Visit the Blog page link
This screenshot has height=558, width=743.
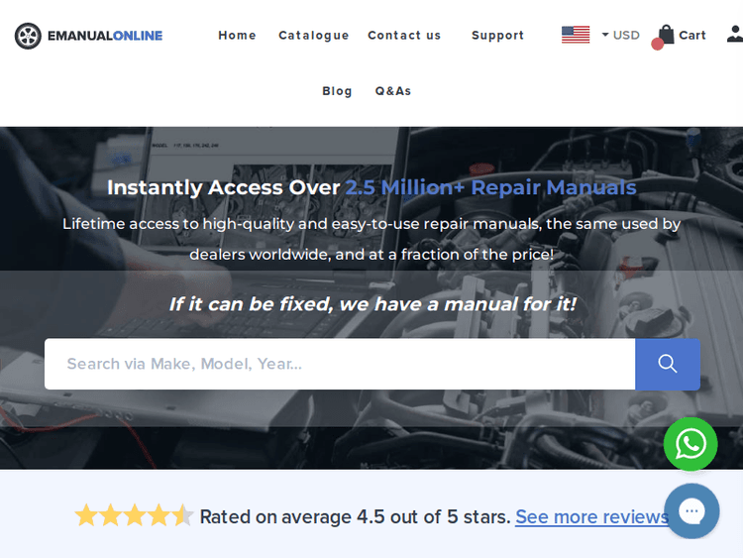point(337,90)
